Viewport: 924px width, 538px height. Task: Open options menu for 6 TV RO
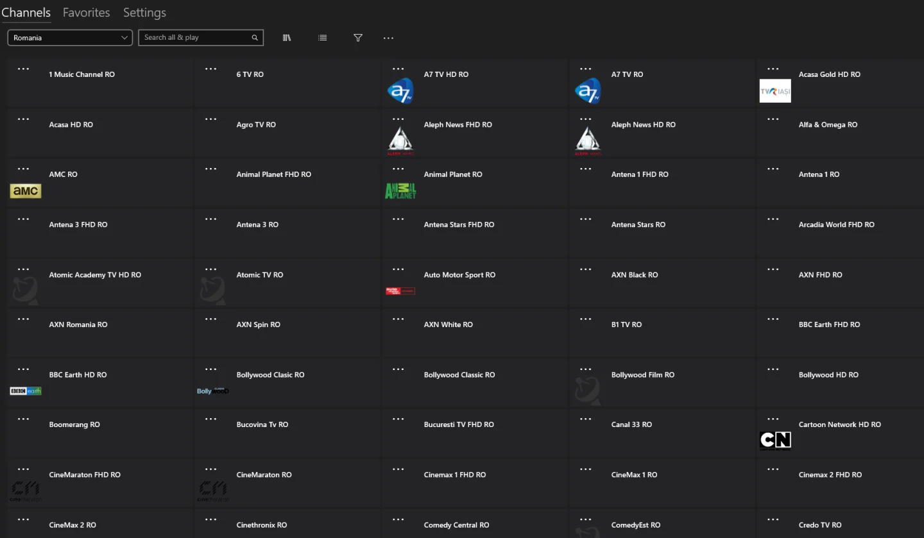point(210,69)
